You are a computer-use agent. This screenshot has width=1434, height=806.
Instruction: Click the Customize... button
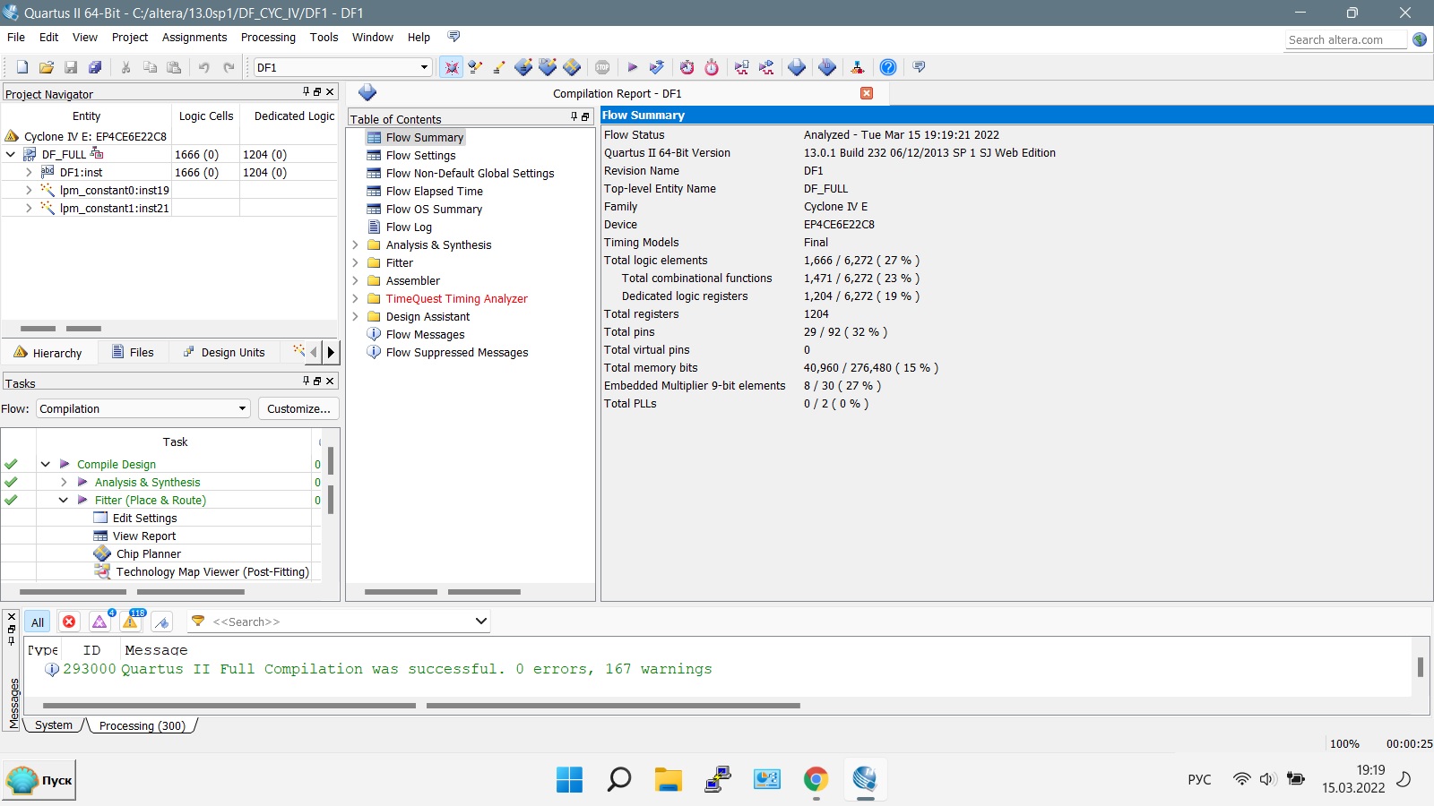(x=298, y=408)
